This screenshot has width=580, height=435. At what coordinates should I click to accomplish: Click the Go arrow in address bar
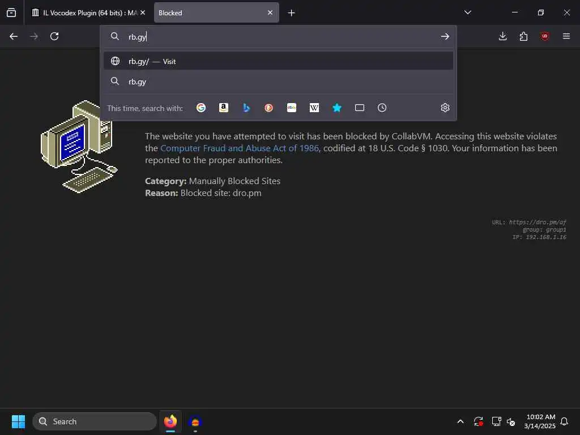(445, 37)
